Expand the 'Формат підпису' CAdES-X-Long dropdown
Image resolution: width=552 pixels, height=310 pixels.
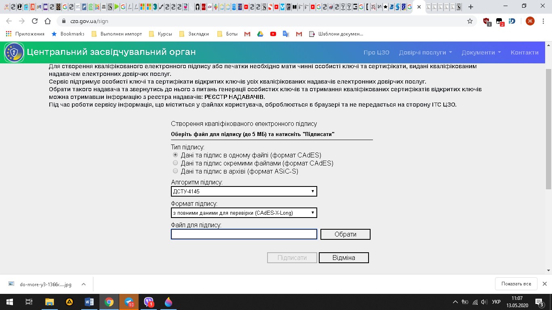(244, 213)
